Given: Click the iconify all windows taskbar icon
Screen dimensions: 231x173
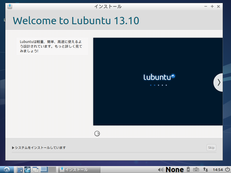Looking at the screenshot, I should point(35,170).
